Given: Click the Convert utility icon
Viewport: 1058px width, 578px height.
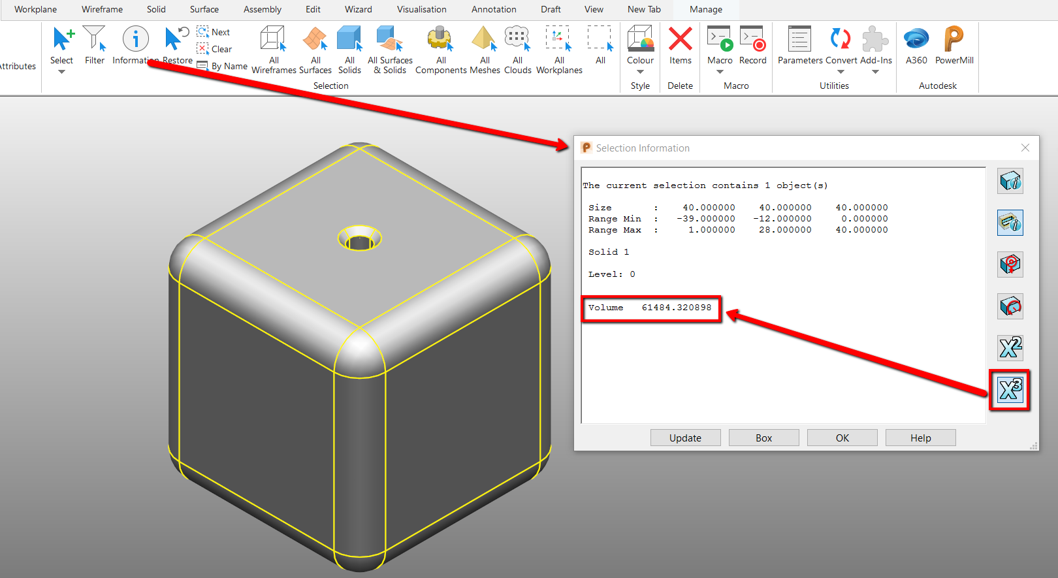Looking at the screenshot, I should click(841, 39).
